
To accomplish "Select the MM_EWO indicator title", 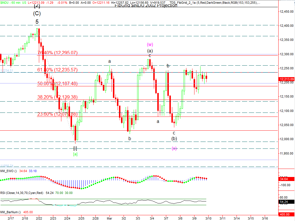I will click(x=9, y=171).
